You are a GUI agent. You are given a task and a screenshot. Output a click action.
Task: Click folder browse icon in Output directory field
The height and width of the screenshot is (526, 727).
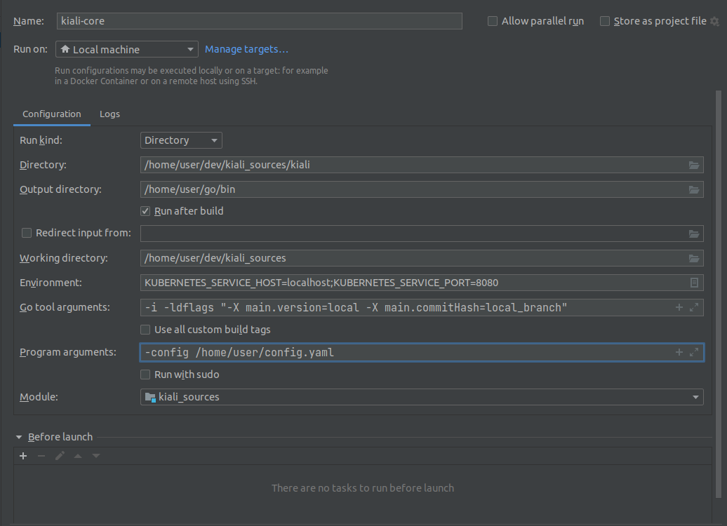tap(693, 189)
